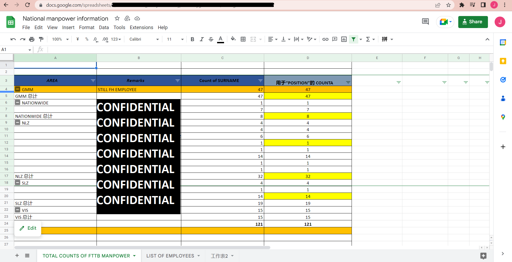
Task: Reload the browser page
Action: click(x=27, y=5)
